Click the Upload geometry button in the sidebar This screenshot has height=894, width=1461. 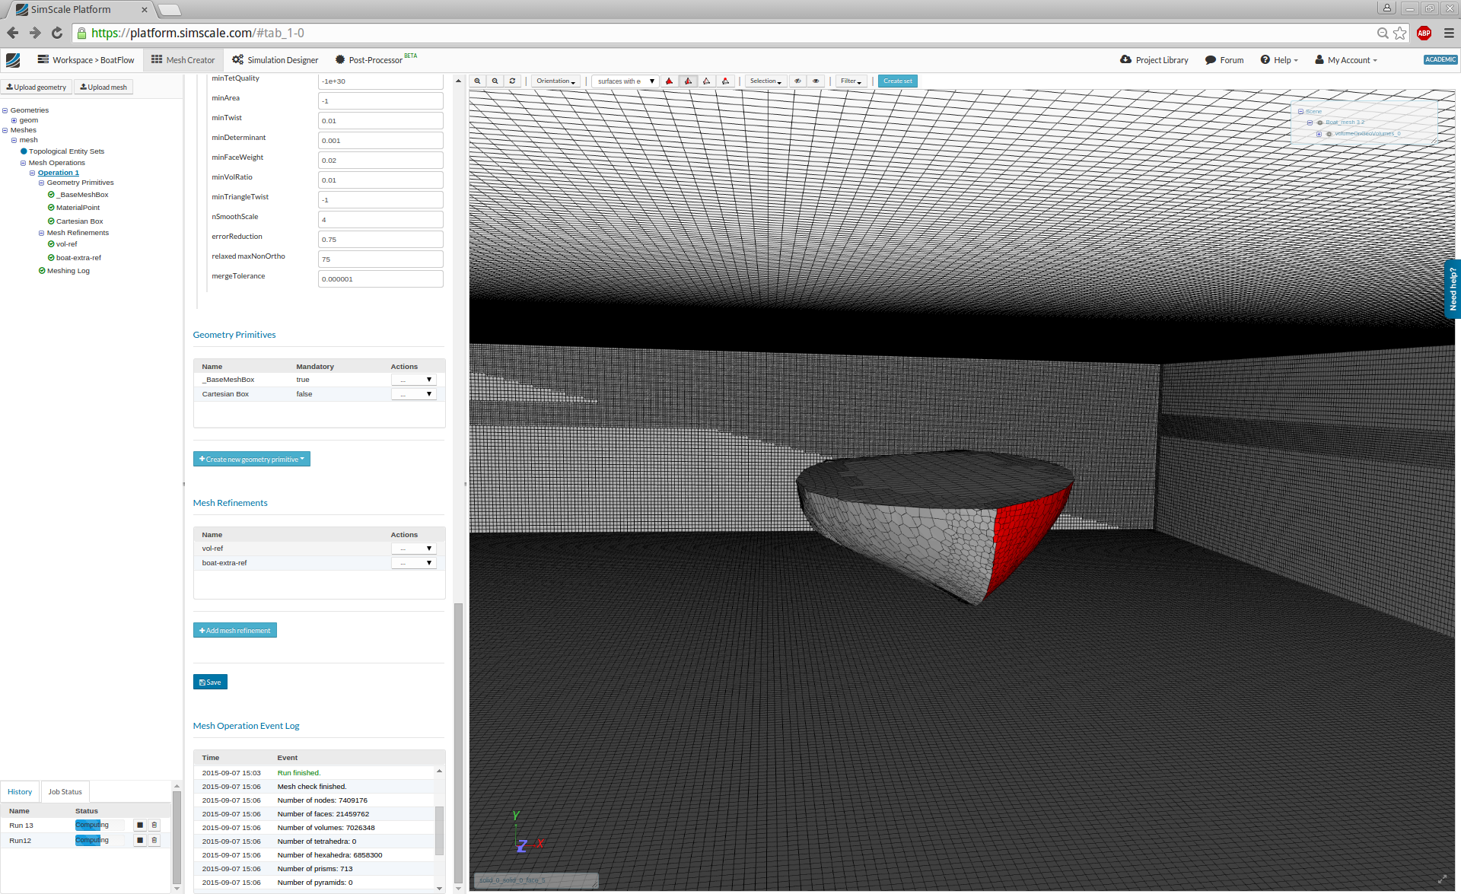36,87
